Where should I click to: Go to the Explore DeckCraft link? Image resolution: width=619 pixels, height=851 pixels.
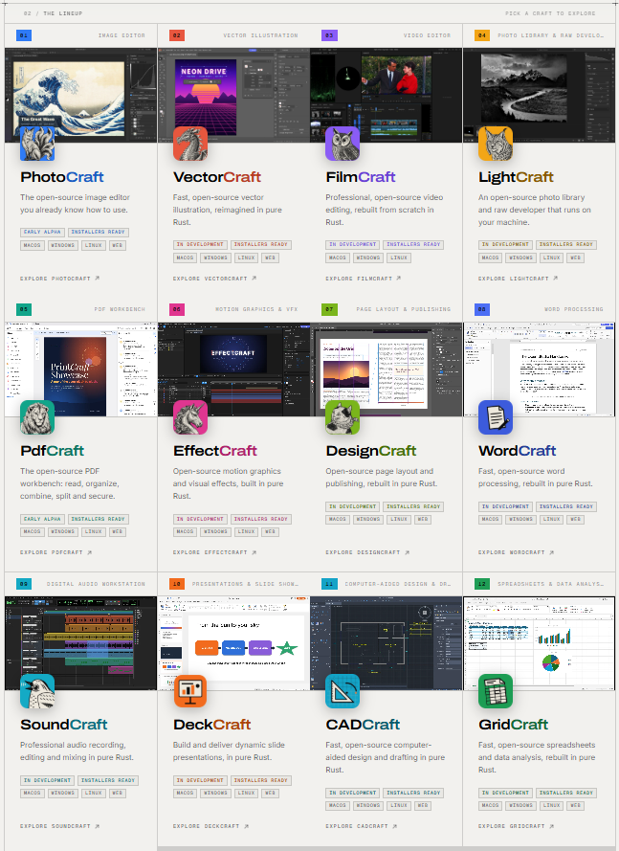pos(210,826)
